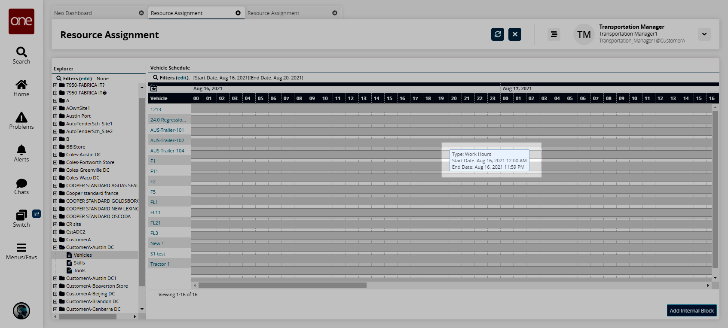The height and width of the screenshot is (328, 728).
Task: Click the schedule vertical scrollbar thumb
Action: (715, 189)
